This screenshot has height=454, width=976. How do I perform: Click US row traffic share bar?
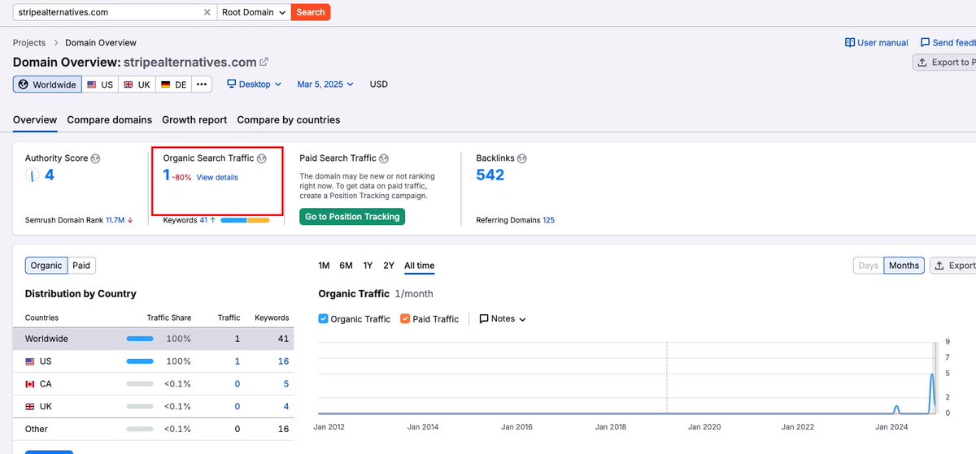point(140,361)
